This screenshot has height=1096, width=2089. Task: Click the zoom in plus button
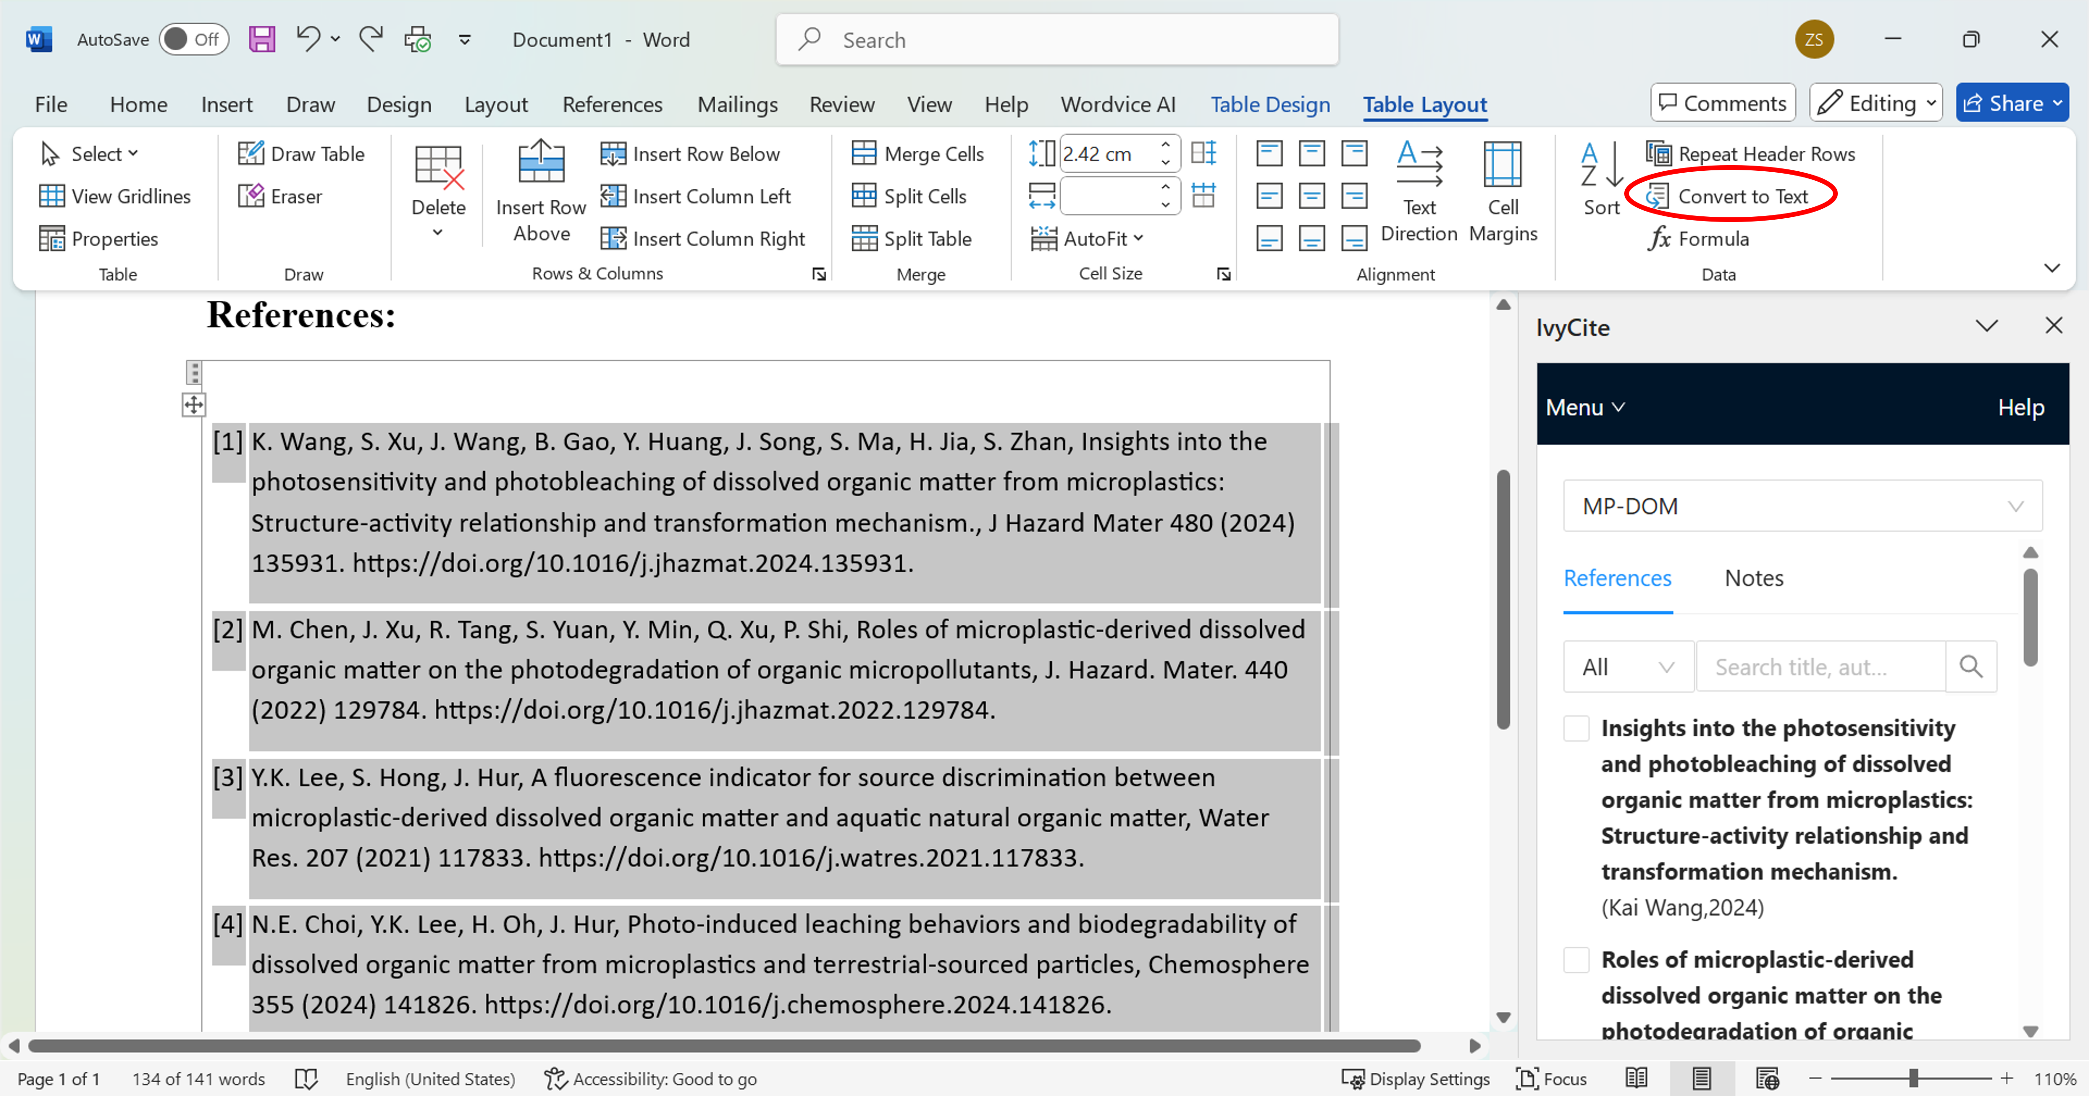[x=2006, y=1078]
